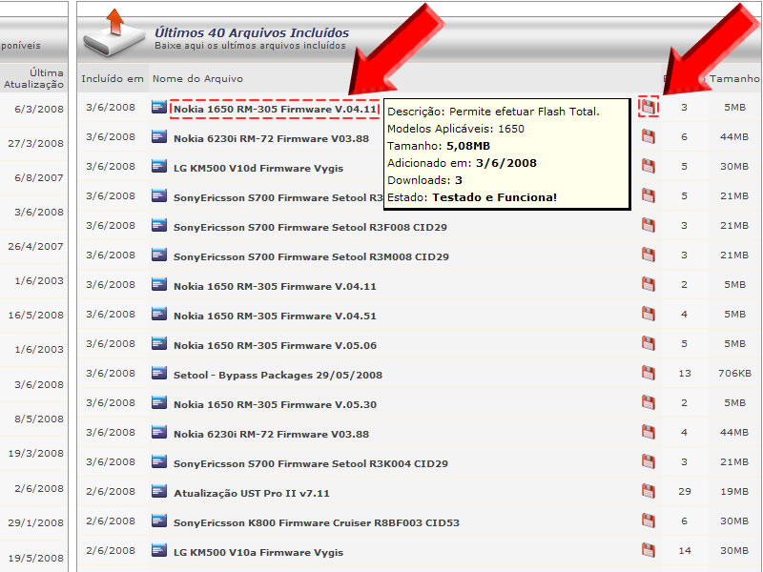Click floppy download icon for SonyEricsson K800 Cruiser
The image size is (763, 572).
click(x=649, y=521)
